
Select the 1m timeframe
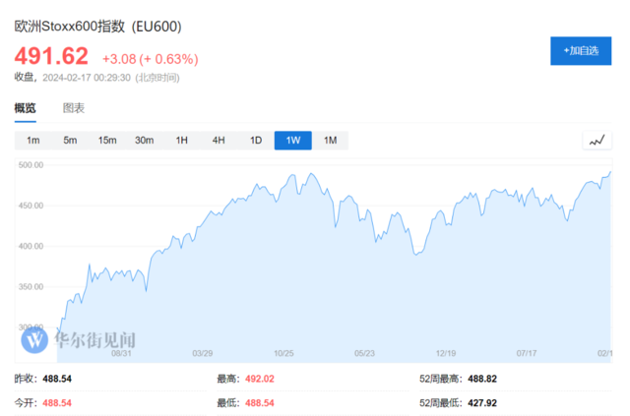click(32, 141)
